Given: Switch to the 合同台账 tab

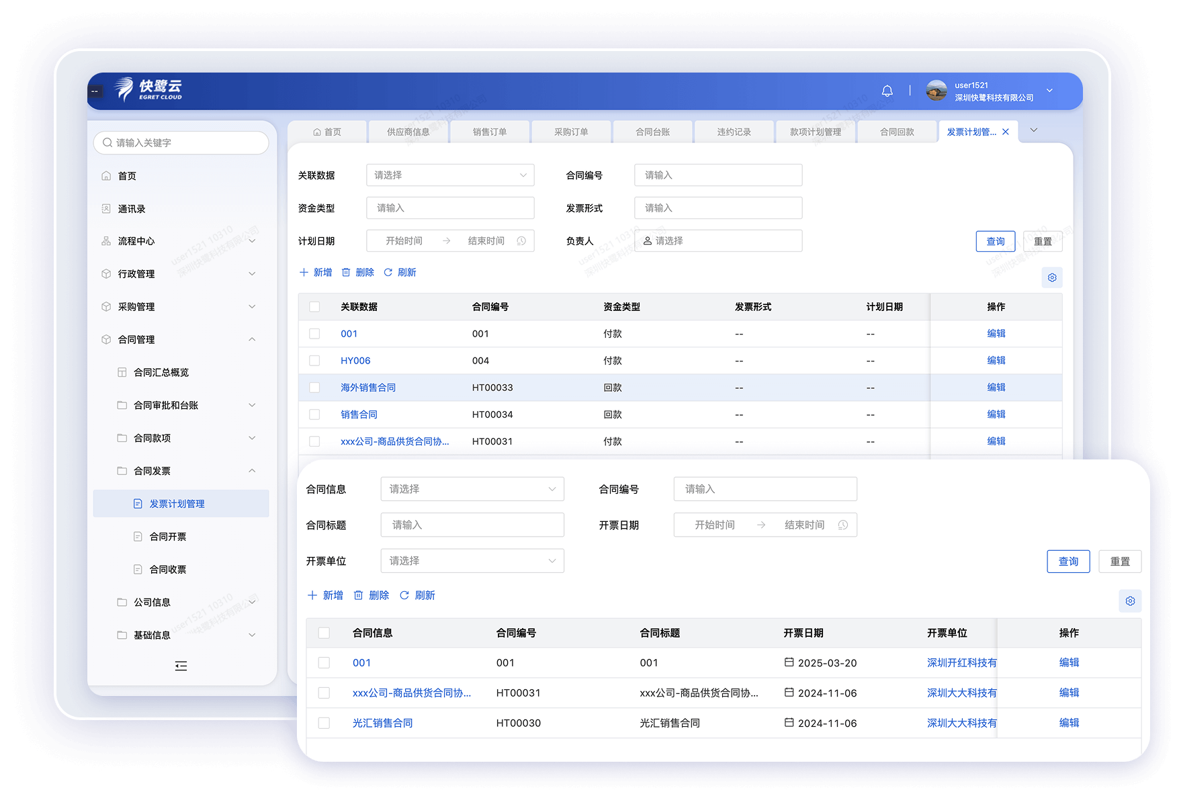Looking at the screenshot, I should coord(653,132).
